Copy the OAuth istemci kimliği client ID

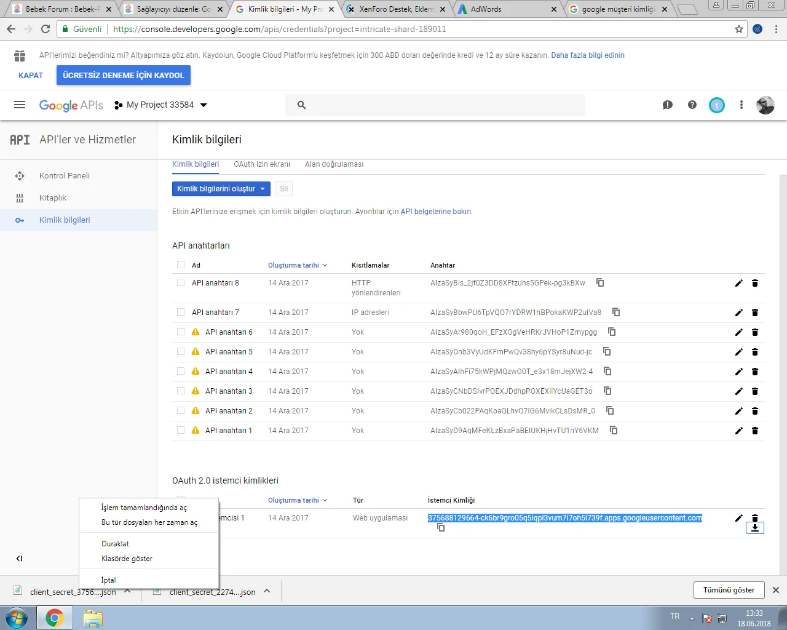(x=441, y=527)
